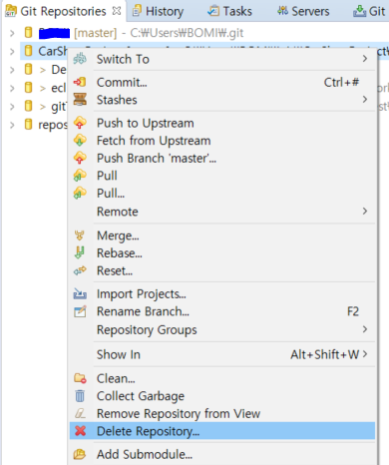Click the Switch To menu icon
This screenshot has height=465, width=389.
80,59
